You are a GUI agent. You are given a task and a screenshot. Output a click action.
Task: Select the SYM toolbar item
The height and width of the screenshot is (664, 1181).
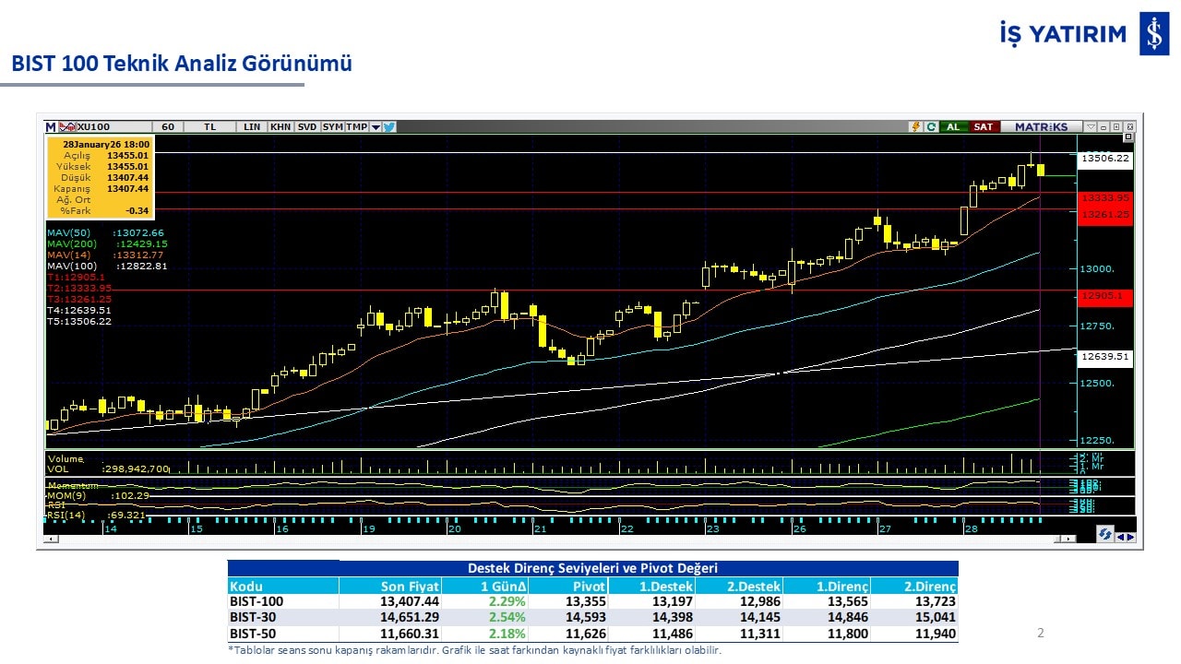point(332,127)
